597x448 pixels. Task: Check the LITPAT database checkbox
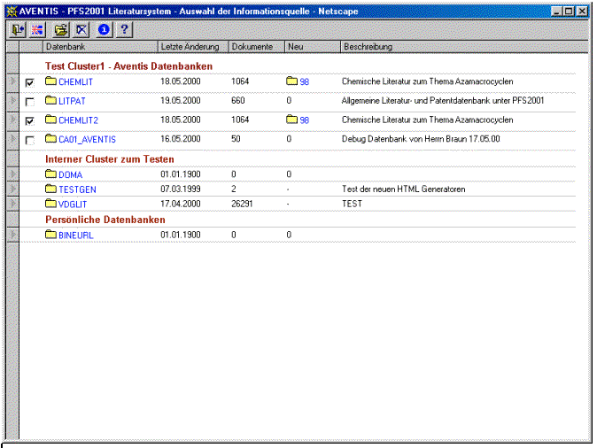(x=31, y=102)
